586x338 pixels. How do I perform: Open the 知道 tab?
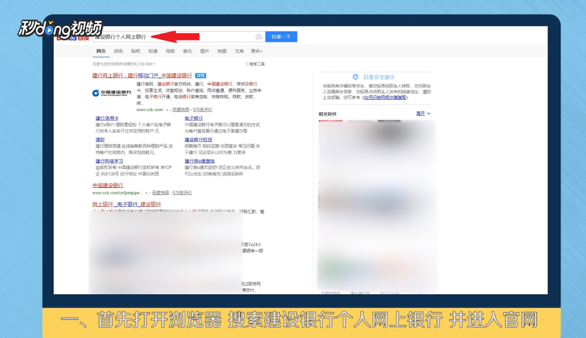[x=152, y=51]
